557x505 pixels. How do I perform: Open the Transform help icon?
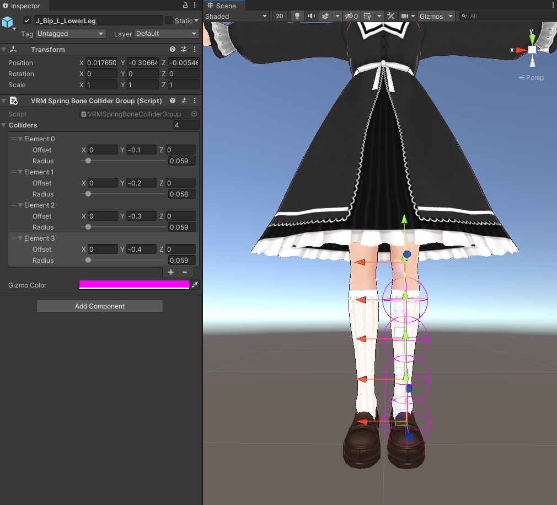point(173,49)
